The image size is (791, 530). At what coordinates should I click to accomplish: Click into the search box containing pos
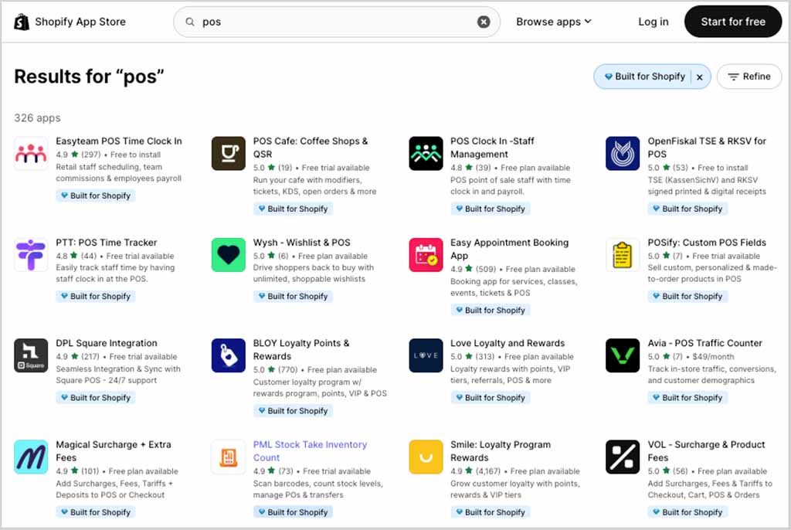(x=337, y=22)
